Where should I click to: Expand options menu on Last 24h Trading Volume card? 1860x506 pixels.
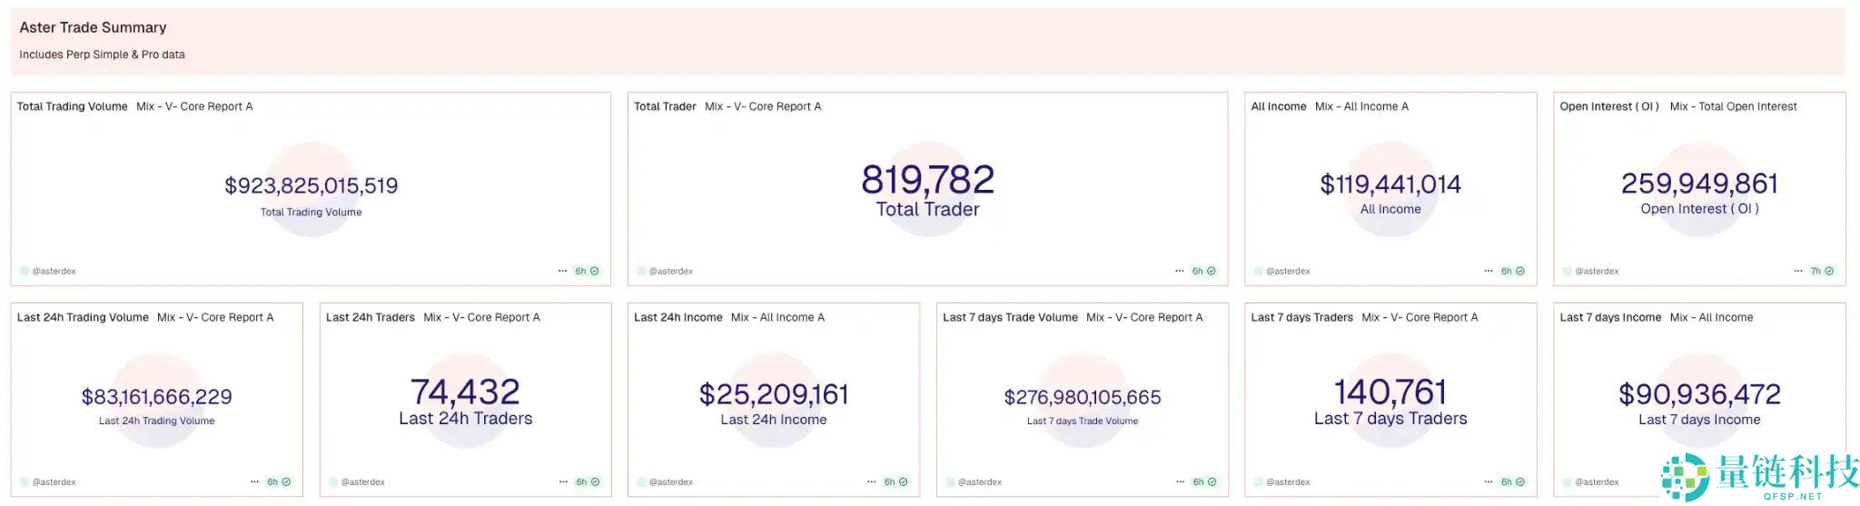point(254,481)
